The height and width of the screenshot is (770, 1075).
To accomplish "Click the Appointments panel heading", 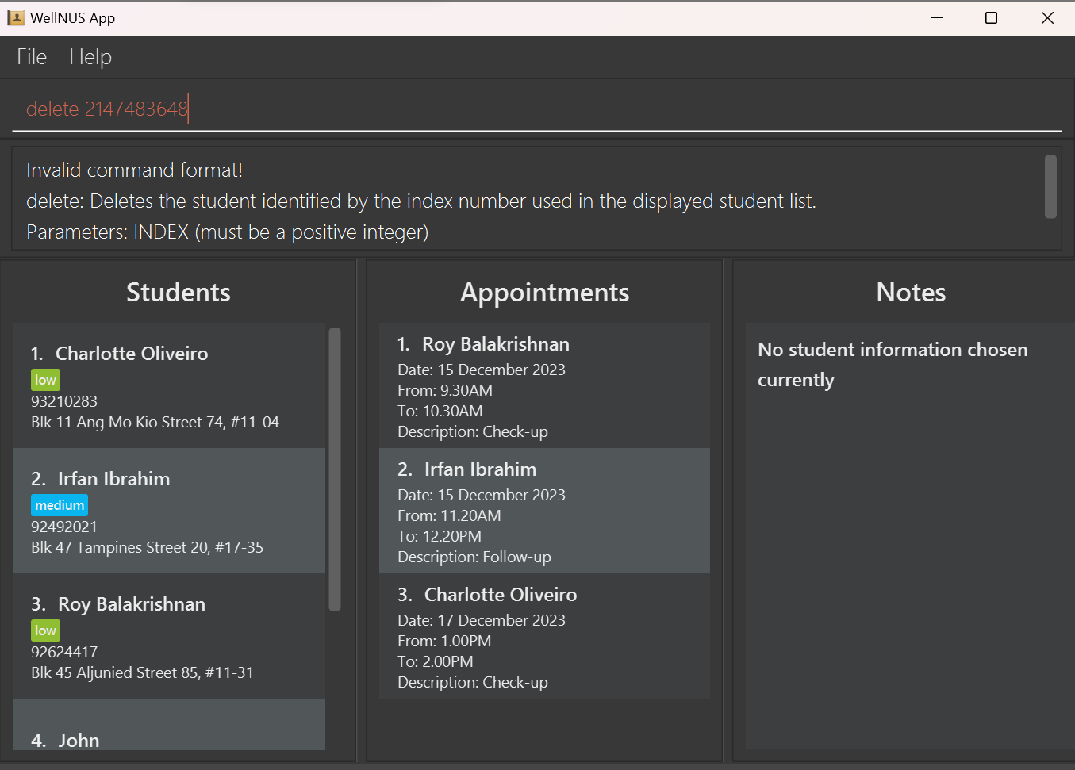I will click(545, 293).
